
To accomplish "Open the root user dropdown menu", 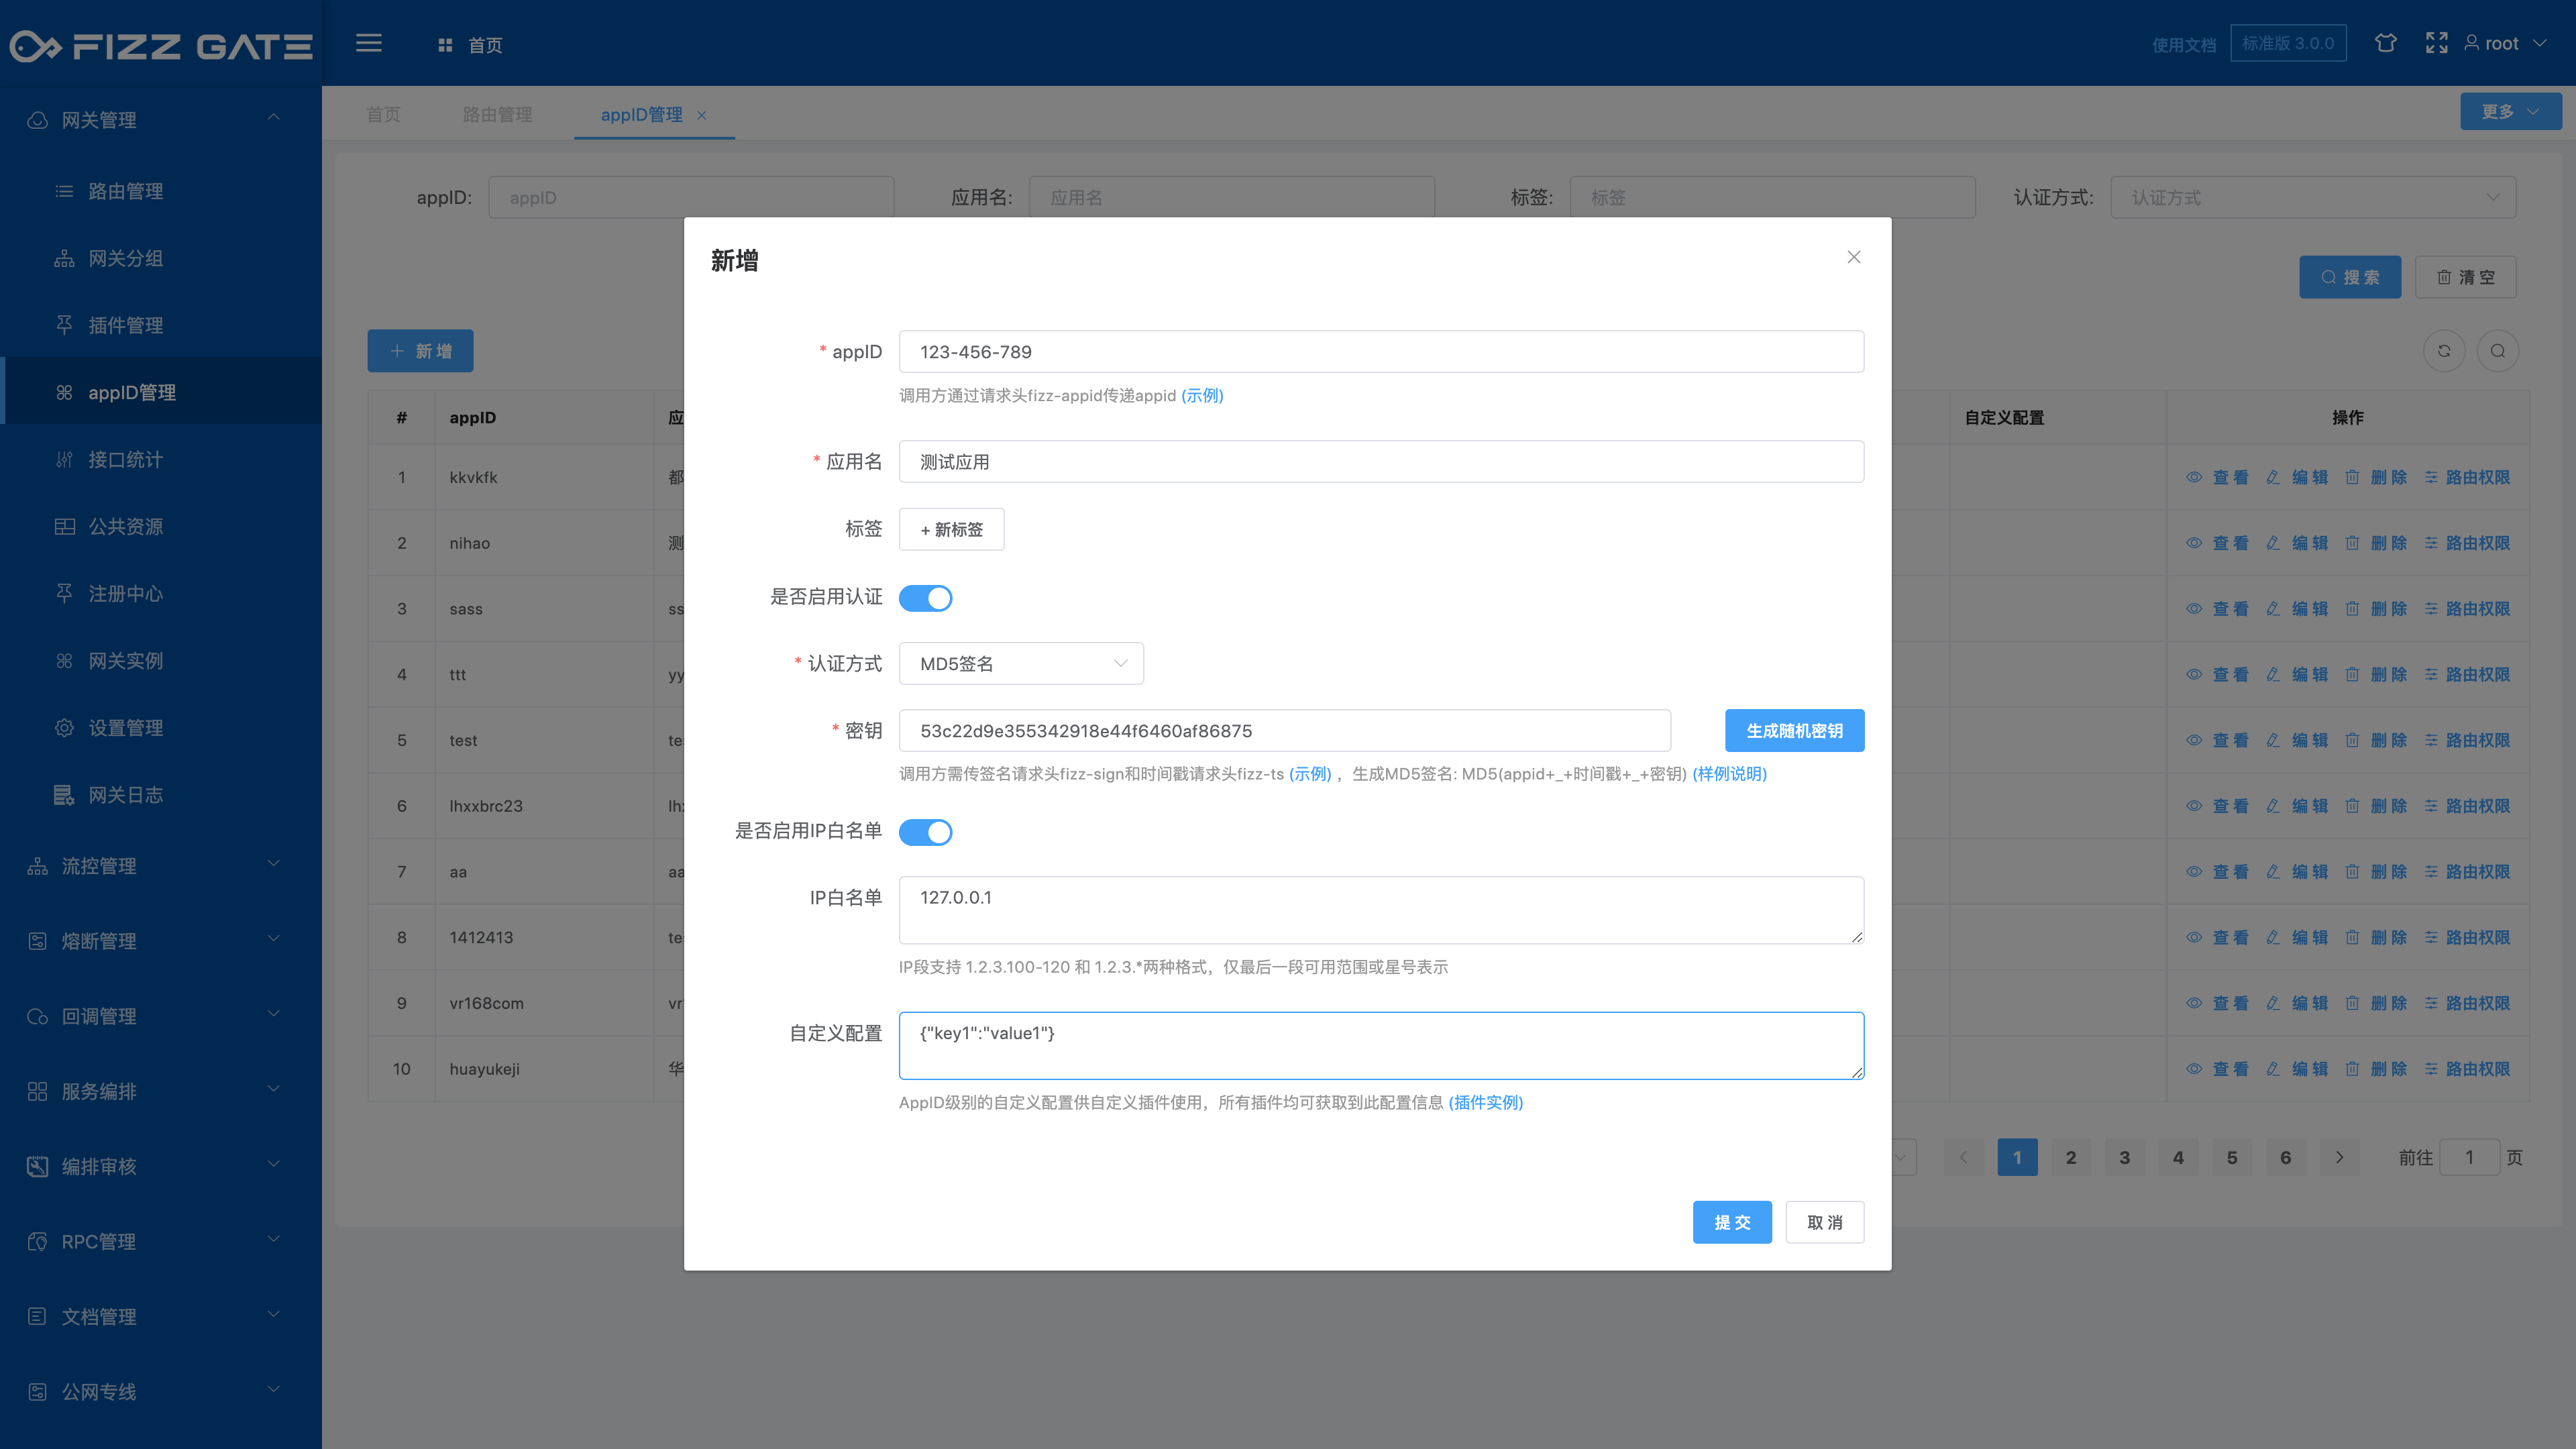I will point(2504,43).
